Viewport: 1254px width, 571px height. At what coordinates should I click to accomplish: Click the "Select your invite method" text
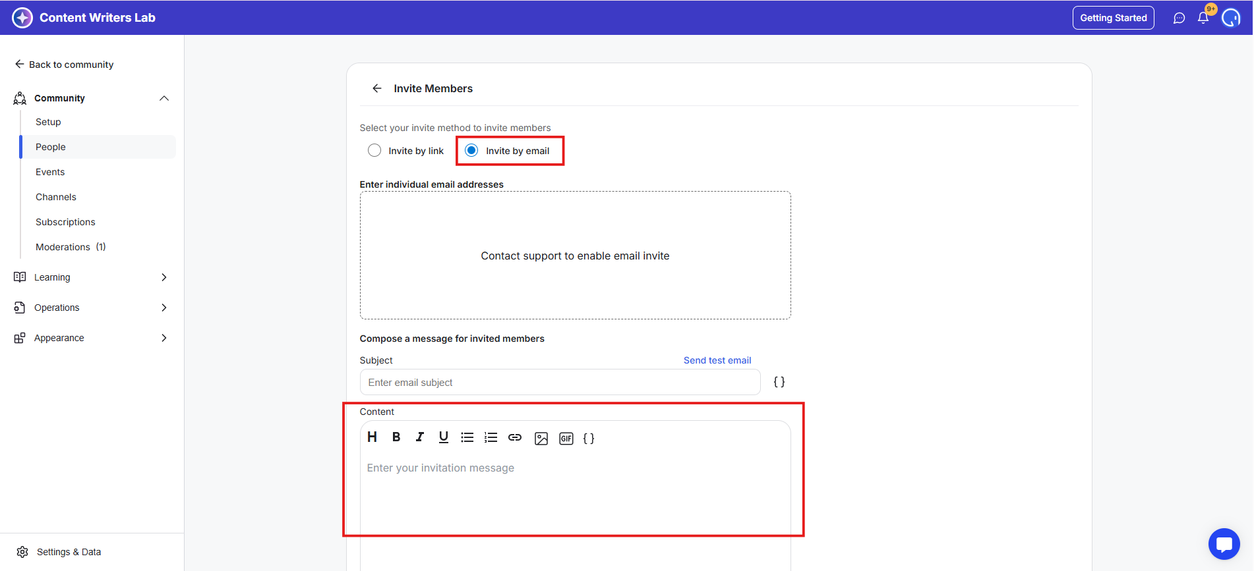pos(455,128)
